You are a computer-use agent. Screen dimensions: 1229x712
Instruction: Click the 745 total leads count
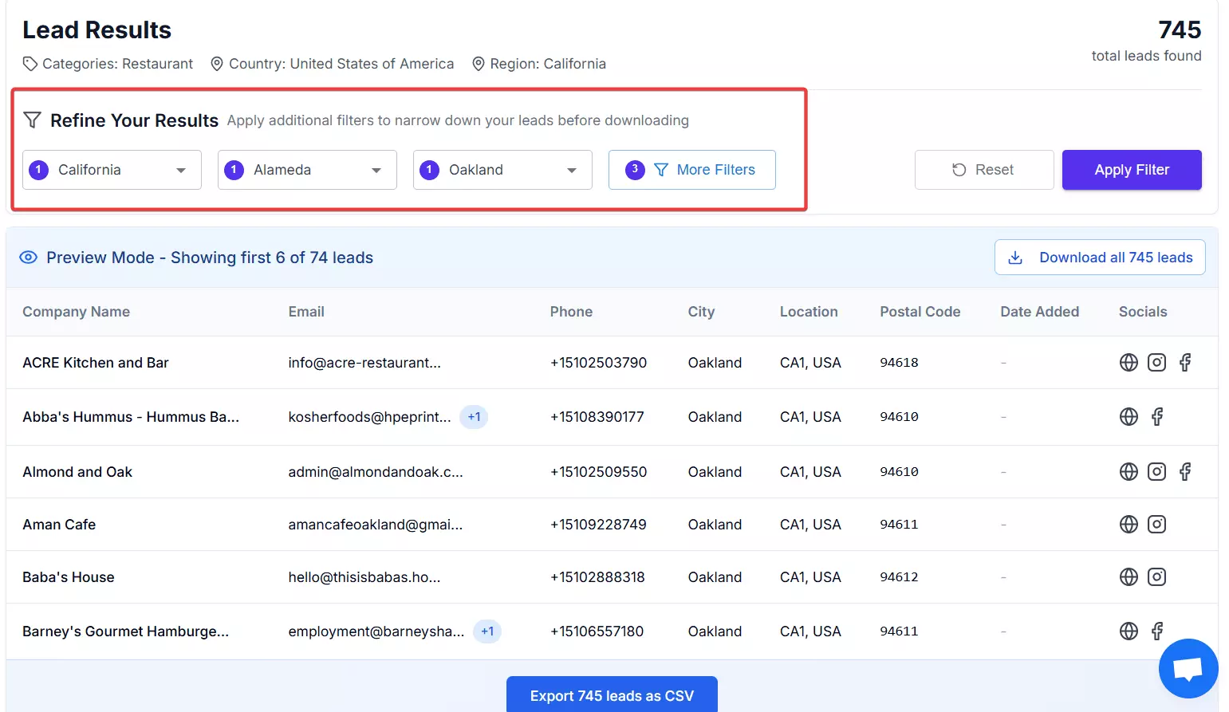[1180, 30]
